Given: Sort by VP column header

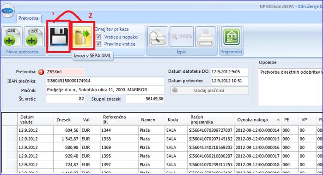Looking at the screenshot, I should [x=307, y=120].
